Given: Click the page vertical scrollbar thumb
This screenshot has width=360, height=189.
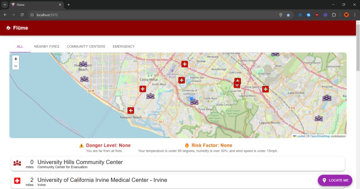Looking at the screenshot, I should (358, 47).
